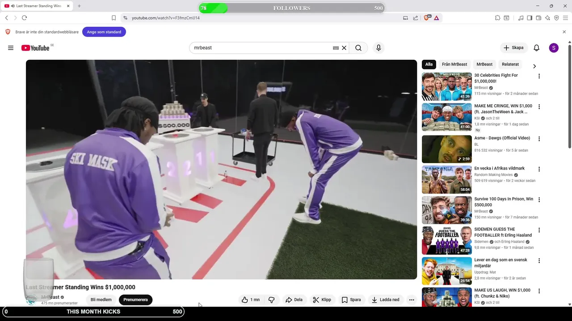Open site settings icon beside the URL
Image resolution: width=572 pixels, height=321 pixels.
tap(125, 18)
